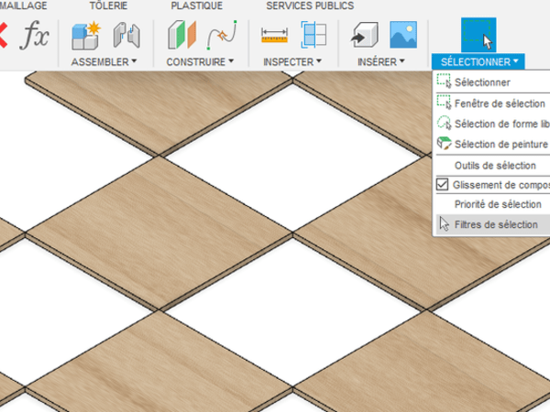Open the CONSTRUIRE dropdown menu
Screen dimensions: 550x412
coord(200,62)
